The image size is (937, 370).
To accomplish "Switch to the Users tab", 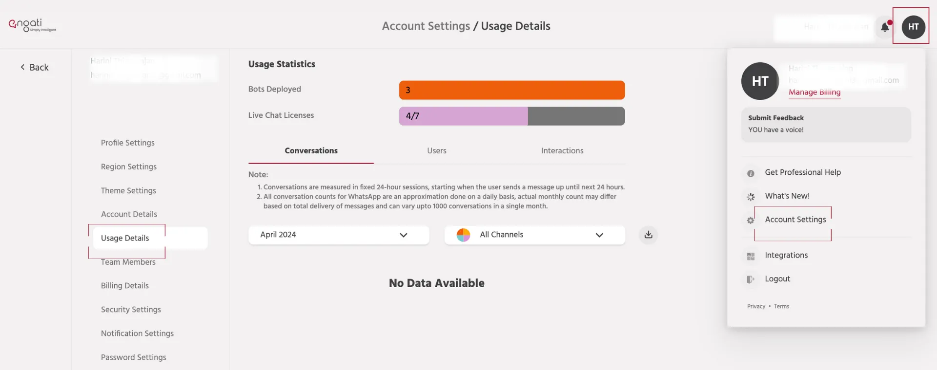I will (x=436, y=151).
